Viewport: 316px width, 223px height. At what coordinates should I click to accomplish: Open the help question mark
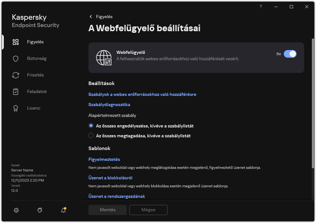(x=260, y=7)
